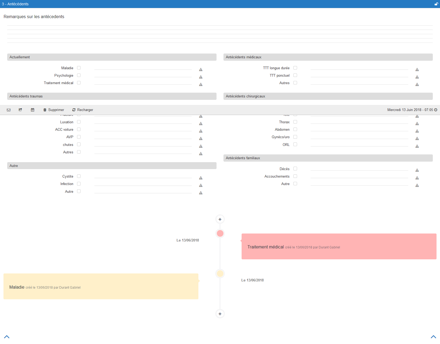The width and height of the screenshot is (440, 344).
Task: Check the Maladie checkbox
Action: click(x=79, y=68)
